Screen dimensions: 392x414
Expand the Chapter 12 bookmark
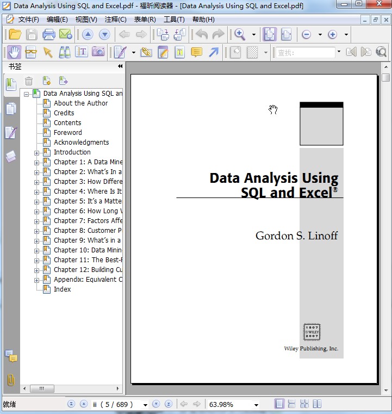coord(36,270)
